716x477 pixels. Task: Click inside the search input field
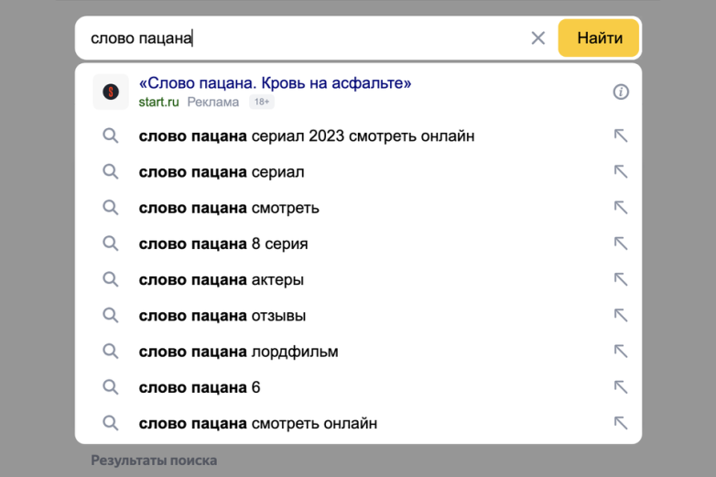[x=302, y=38]
